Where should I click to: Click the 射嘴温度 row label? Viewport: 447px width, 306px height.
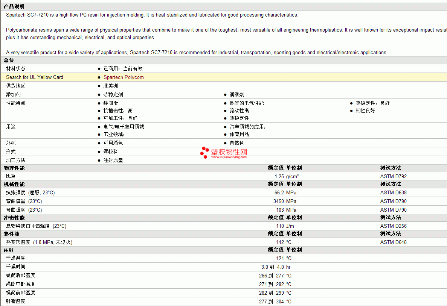click(x=16, y=301)
